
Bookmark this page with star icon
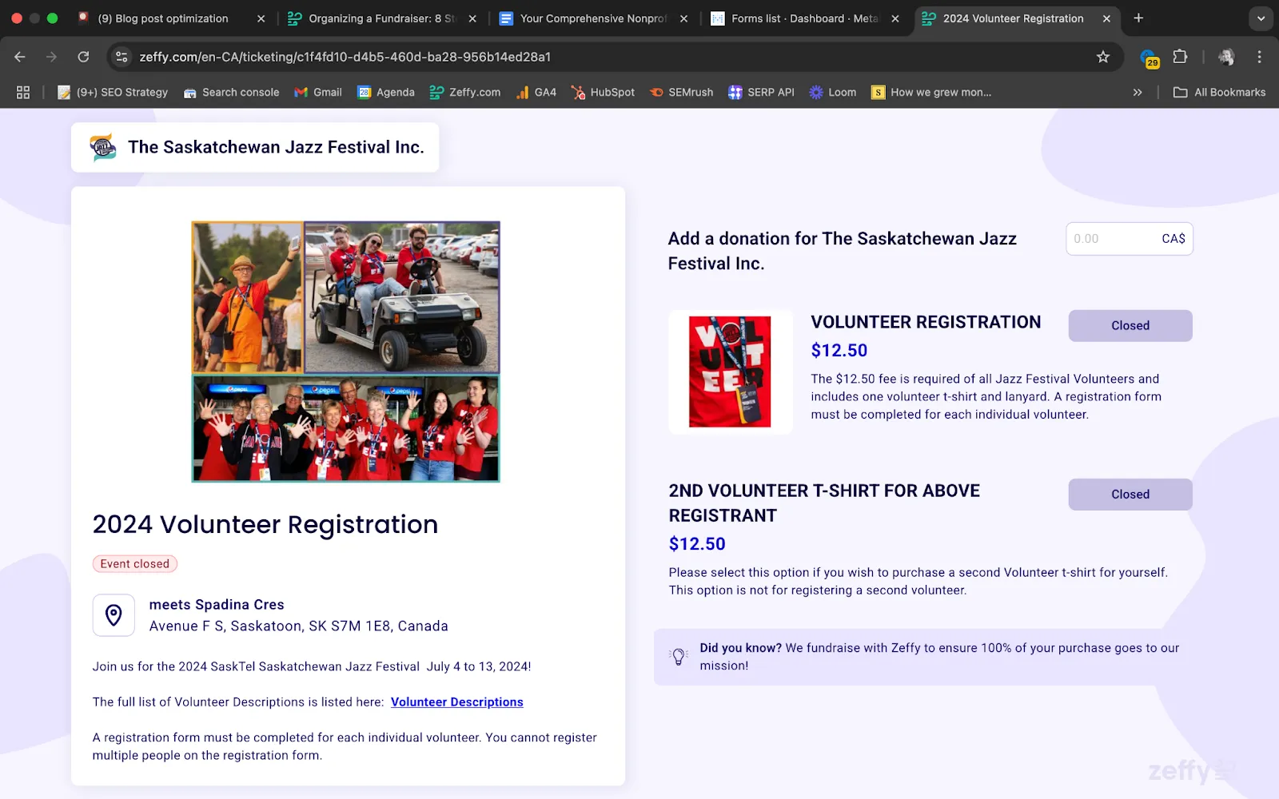point(1103,57)
